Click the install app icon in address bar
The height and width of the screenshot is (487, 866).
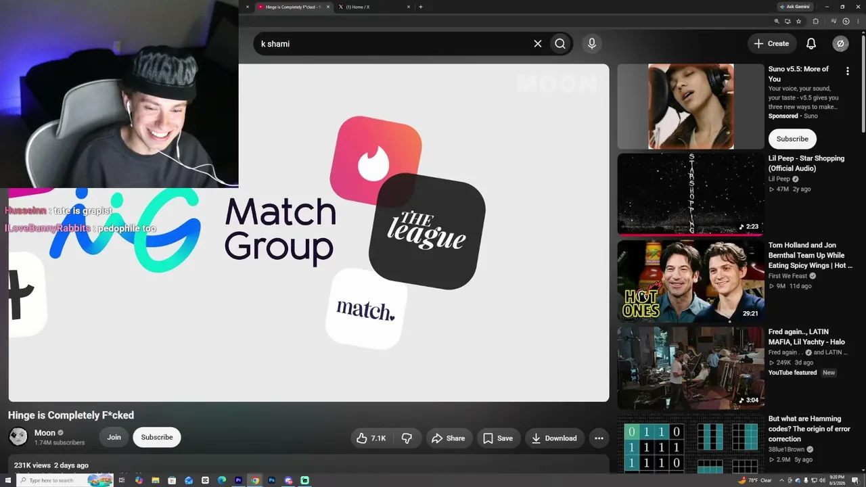coord(788,21)
